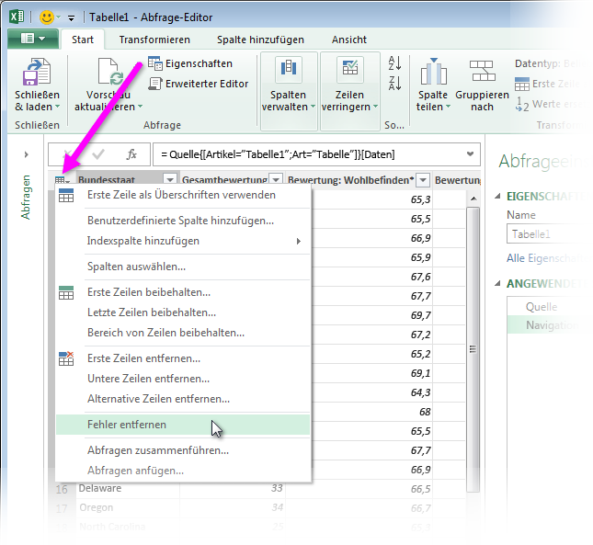Open the Erweiterter Editor
This screenshot has height=545, width=593.
click(x=199, y=84)
